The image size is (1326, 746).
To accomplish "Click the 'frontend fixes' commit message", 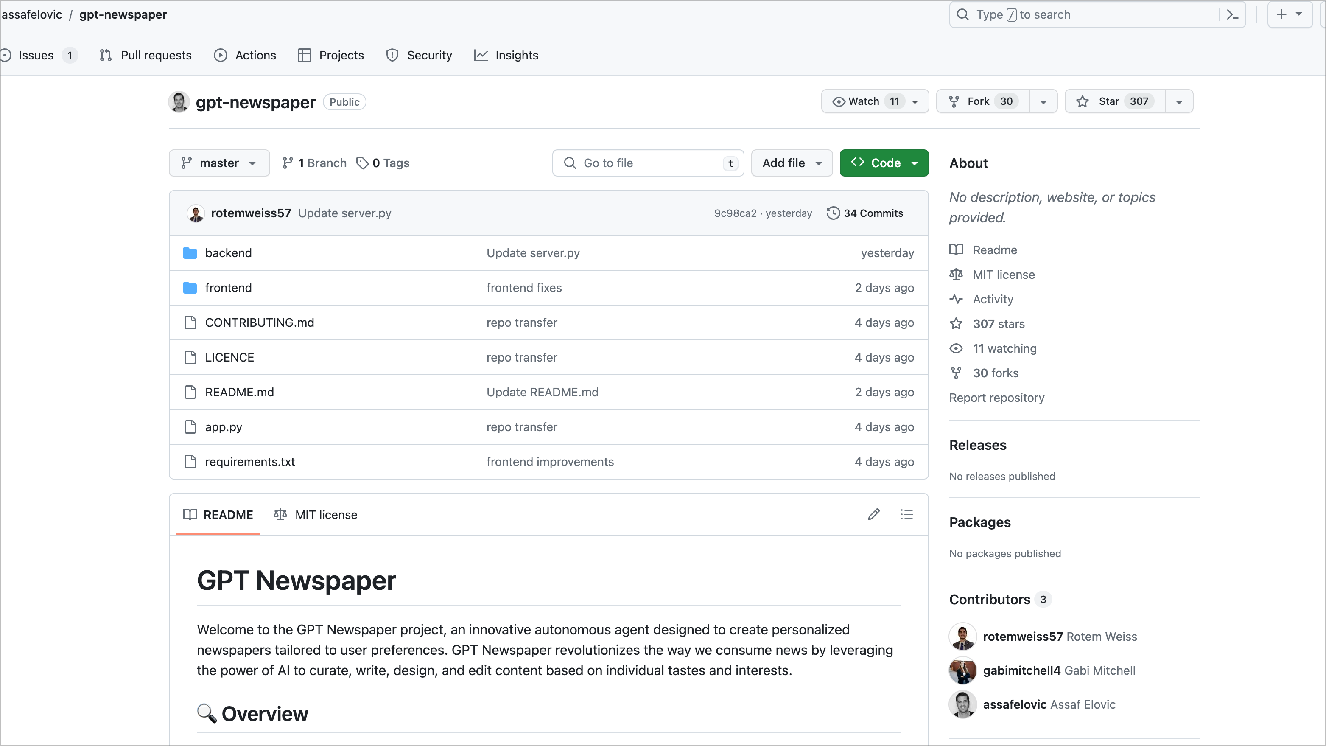I will click(x=524, y=288).
